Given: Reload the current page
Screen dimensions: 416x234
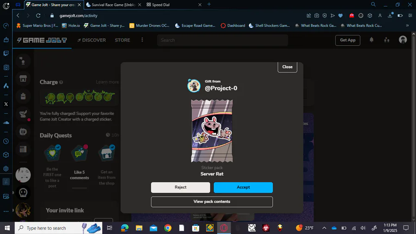Looking at the screenshot, I should coord(38,16).
